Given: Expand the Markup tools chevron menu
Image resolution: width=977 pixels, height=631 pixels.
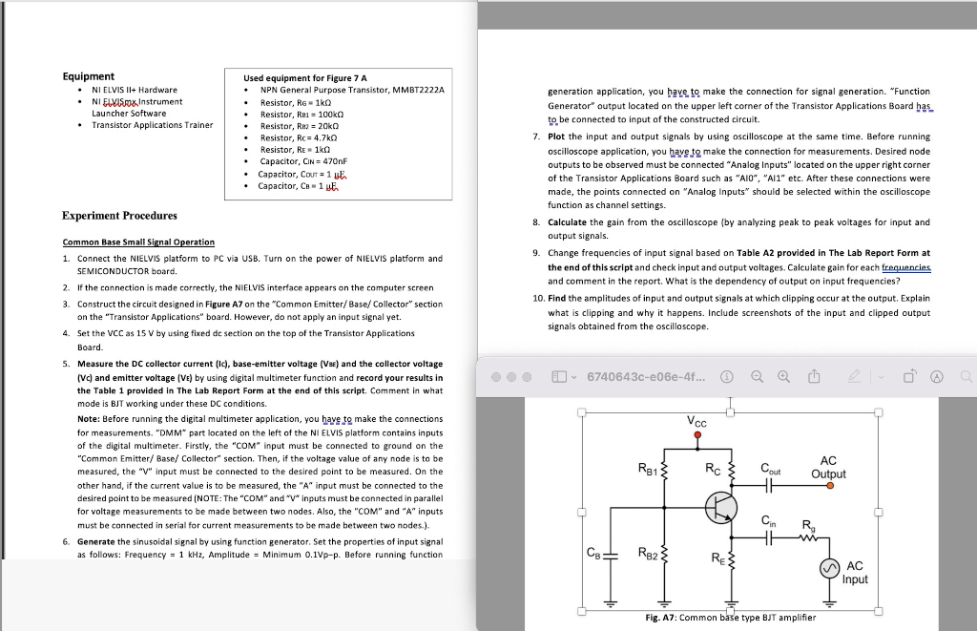Looking at the screenshot, I should pyautogui.click(x=882, y=377).
